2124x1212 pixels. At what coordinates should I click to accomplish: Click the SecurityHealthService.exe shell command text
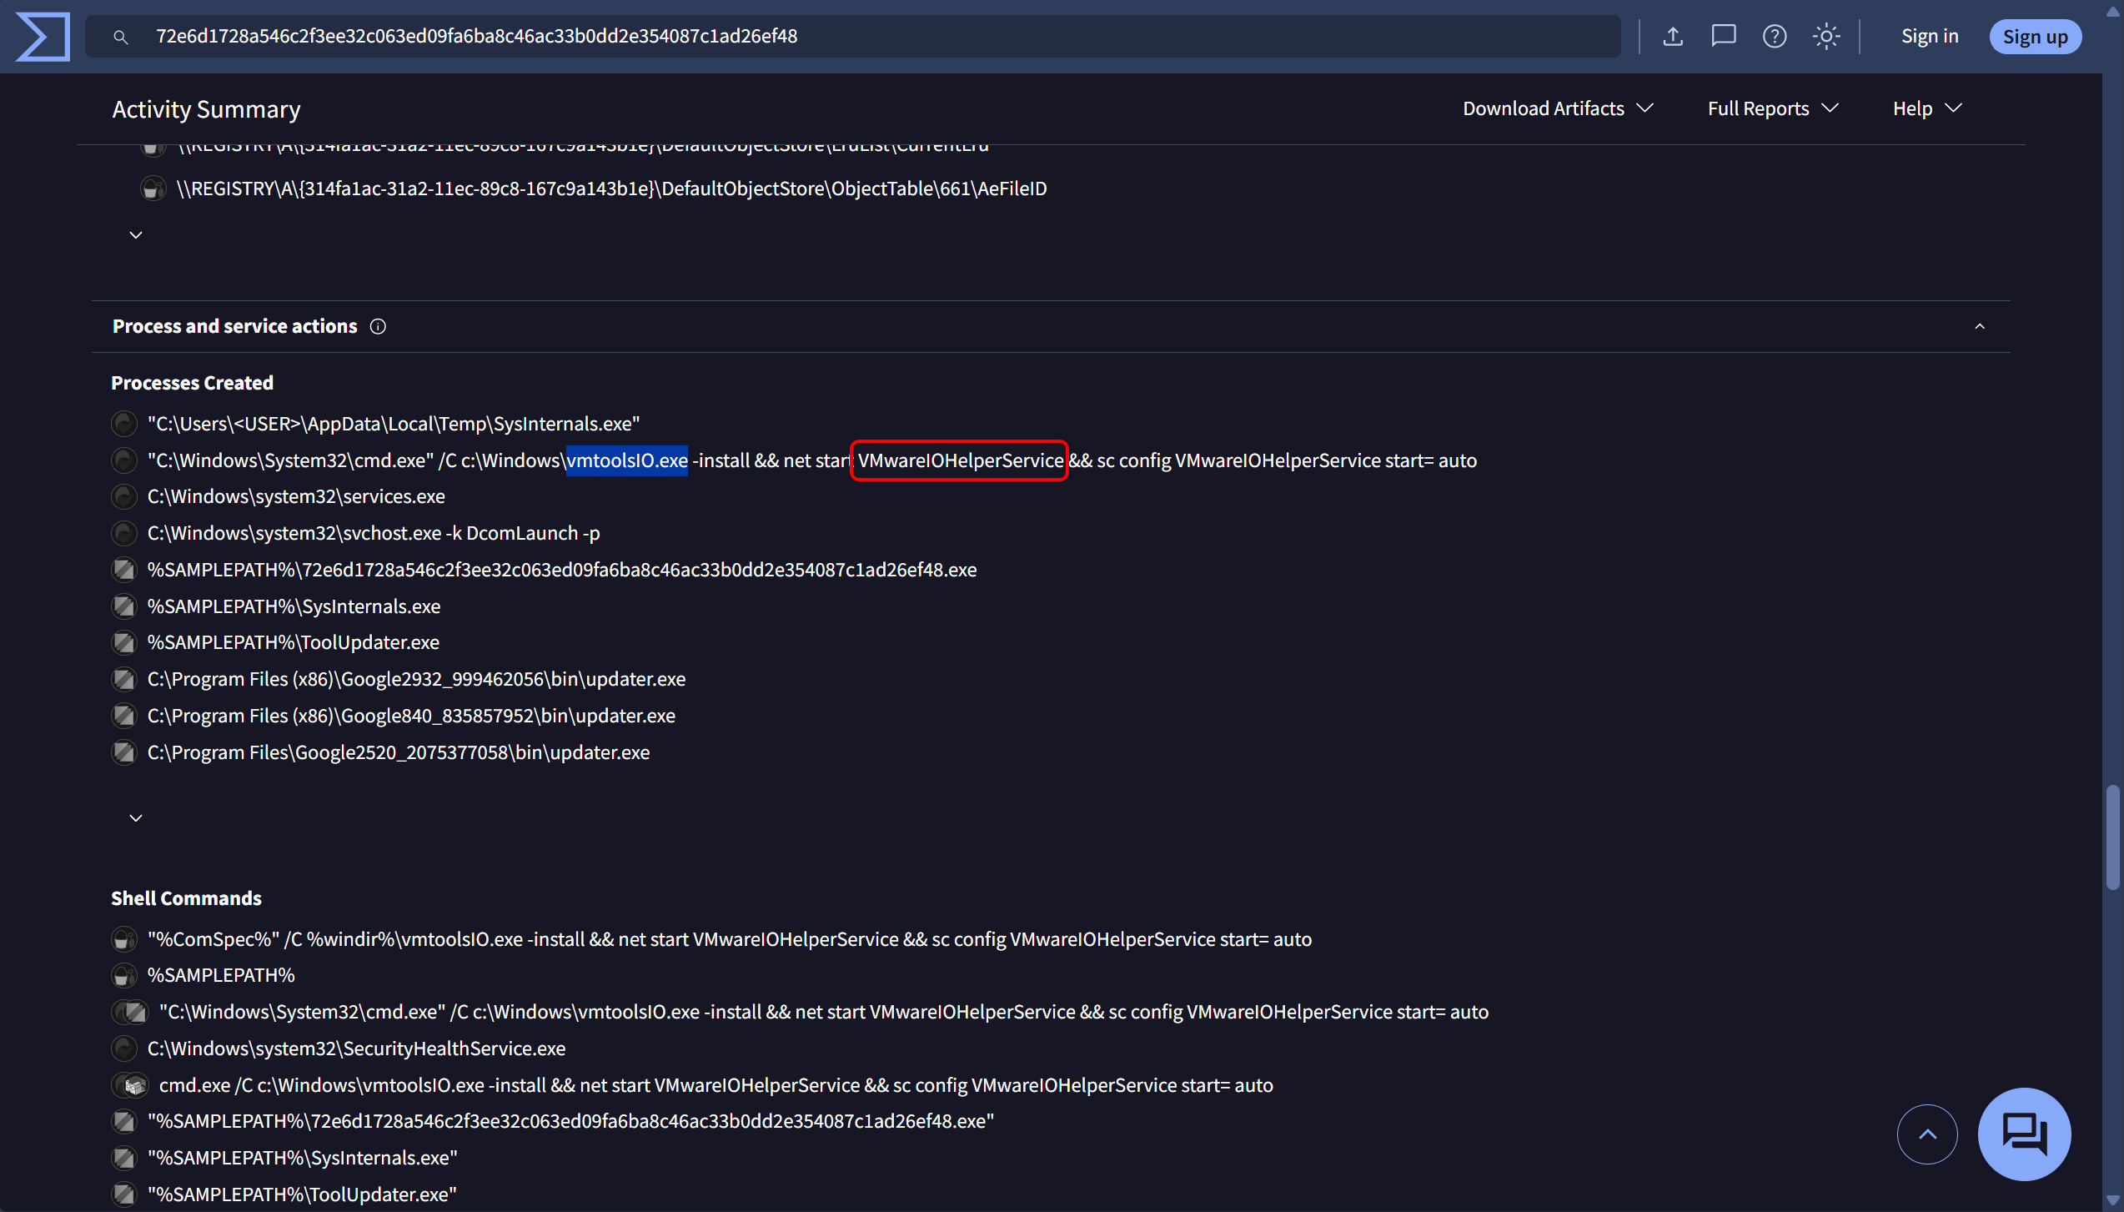click(356, 1049)
